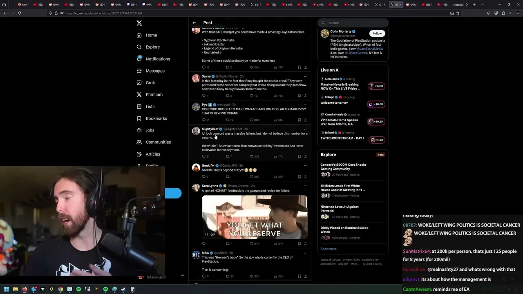Open a new browser tab
The width and height of the screenshot is (523, 294).
[x=474, y=4]
